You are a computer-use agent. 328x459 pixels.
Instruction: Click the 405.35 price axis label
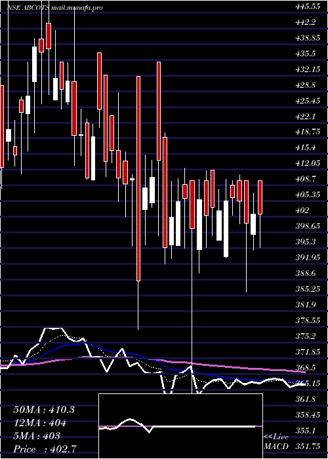pos(308,195)
